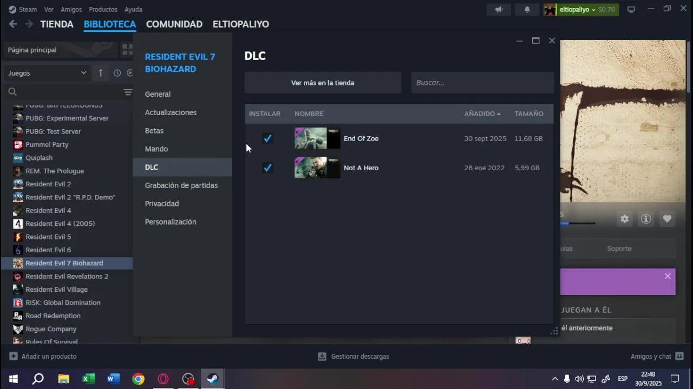Go to the COMUNIDAD tab
Screen dimensions: 693x389
(174, 24)
